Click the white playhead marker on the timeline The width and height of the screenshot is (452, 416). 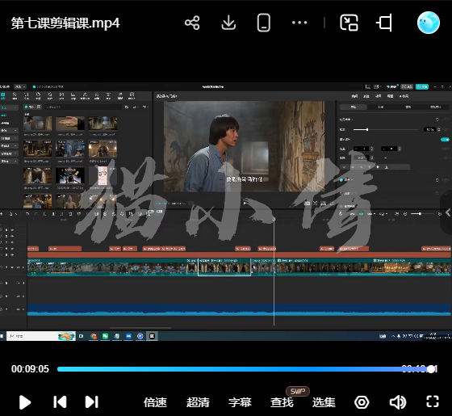(x=274, y=220)
